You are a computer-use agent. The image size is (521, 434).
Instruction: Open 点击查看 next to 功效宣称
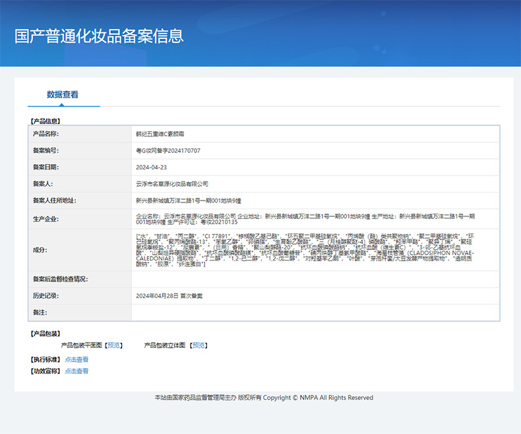click(77, 371)
